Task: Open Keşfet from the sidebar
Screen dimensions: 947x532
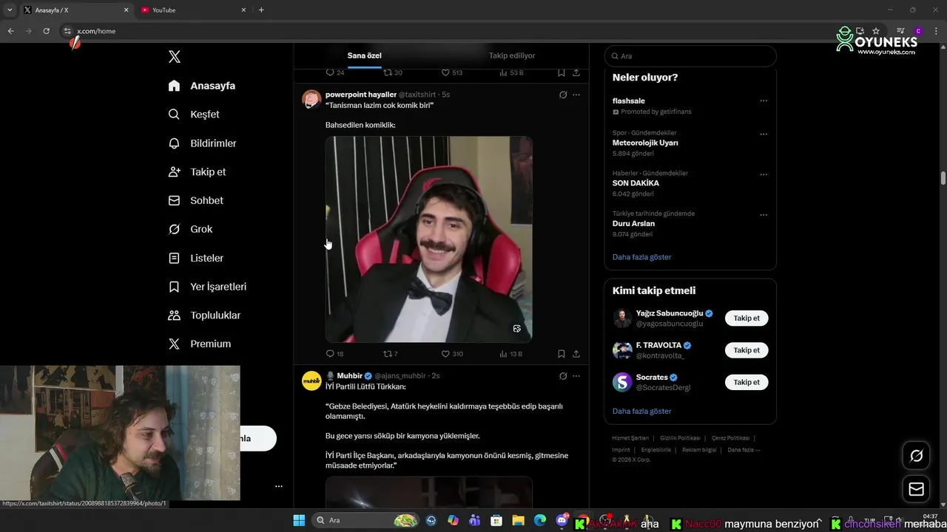Action: coord(194,115)
